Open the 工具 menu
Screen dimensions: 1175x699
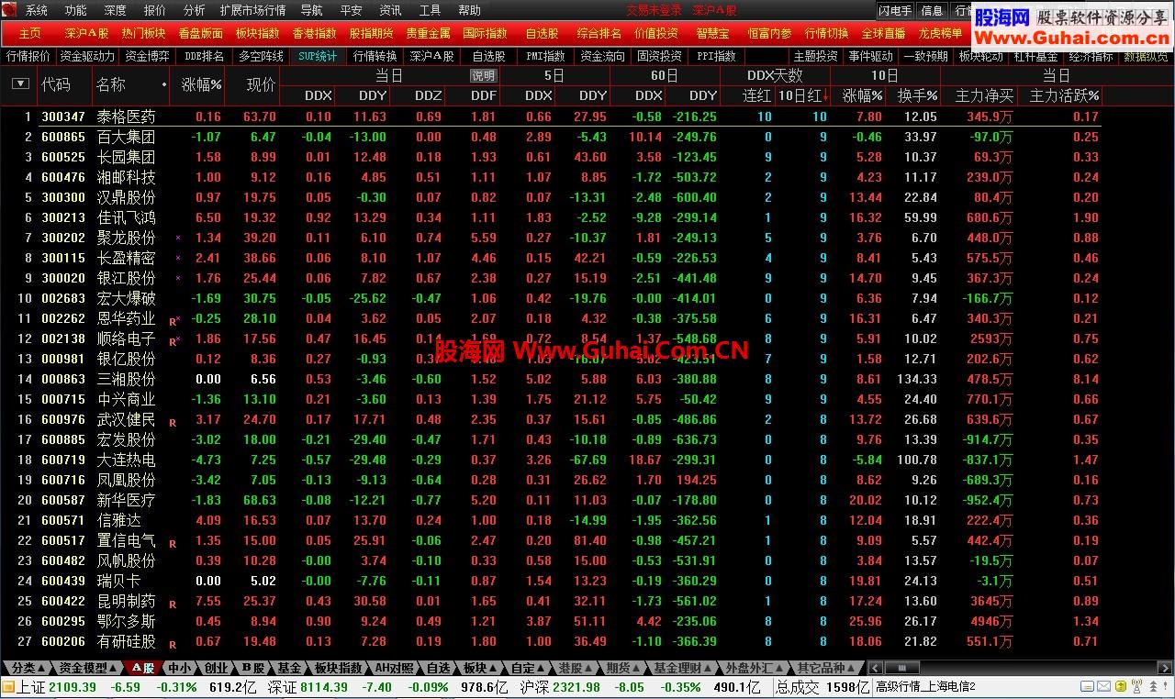[x=430, y=10]
